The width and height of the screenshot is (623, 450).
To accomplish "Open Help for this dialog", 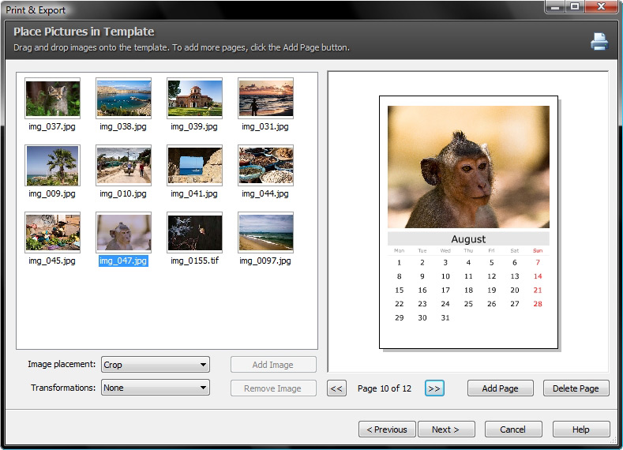I will [x=581, y=429].
